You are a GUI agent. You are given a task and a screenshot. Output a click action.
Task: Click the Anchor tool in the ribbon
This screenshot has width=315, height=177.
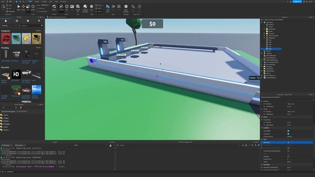[x=98, y=11]
